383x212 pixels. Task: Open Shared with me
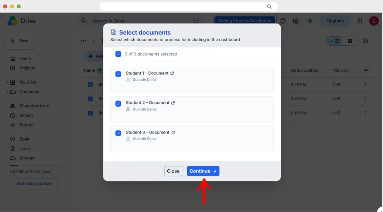click(34, 106)
